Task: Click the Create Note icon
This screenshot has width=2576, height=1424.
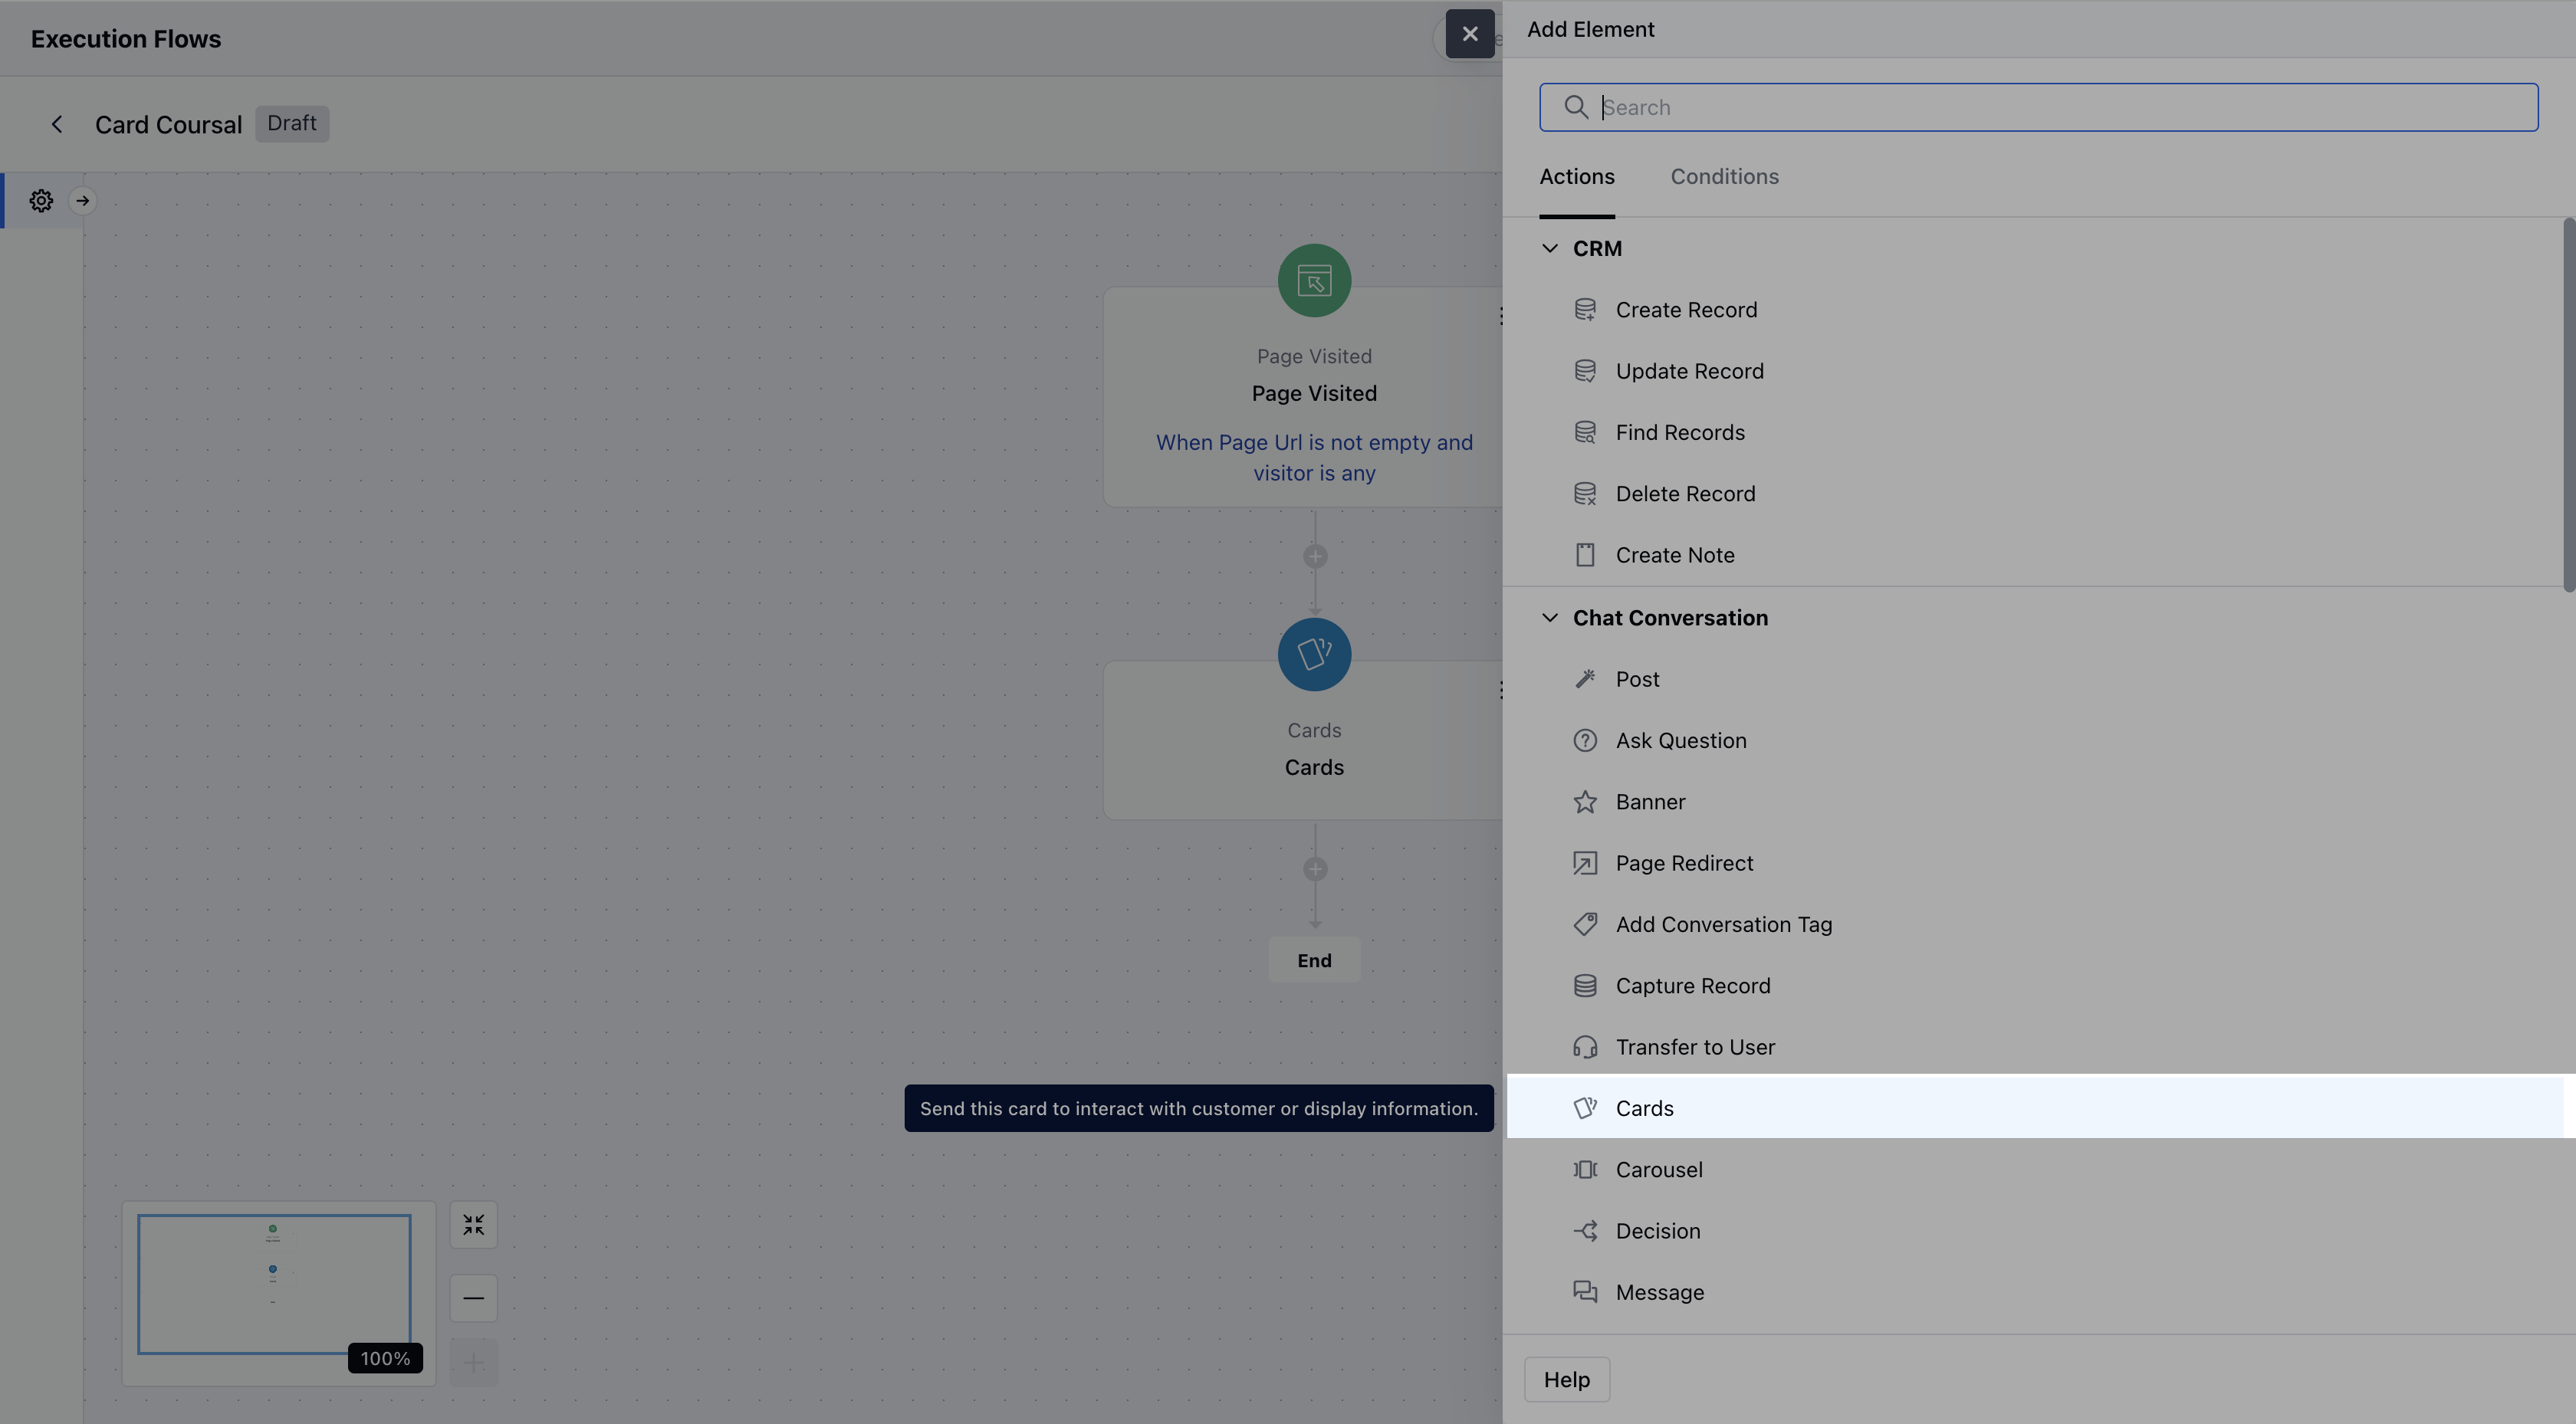Action: coord(1585,555)
